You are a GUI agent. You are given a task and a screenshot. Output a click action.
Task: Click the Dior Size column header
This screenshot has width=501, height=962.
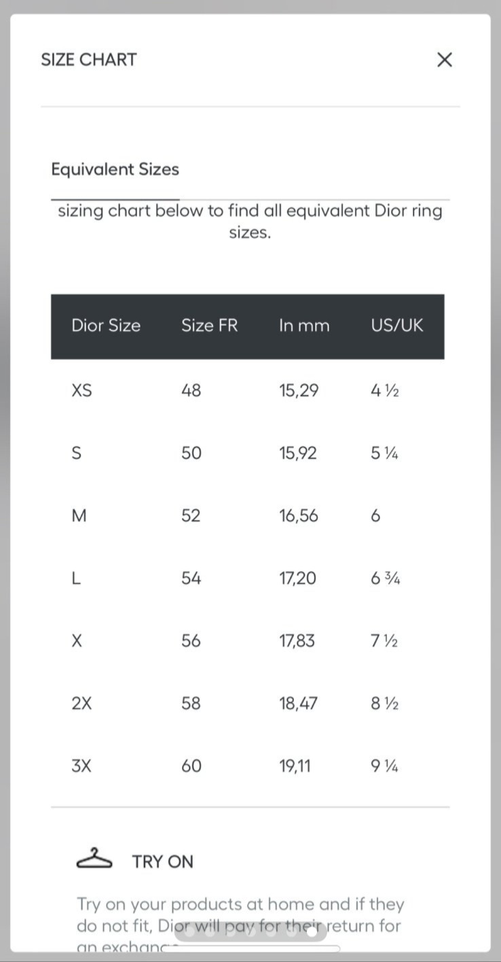[x=106, y=326]
